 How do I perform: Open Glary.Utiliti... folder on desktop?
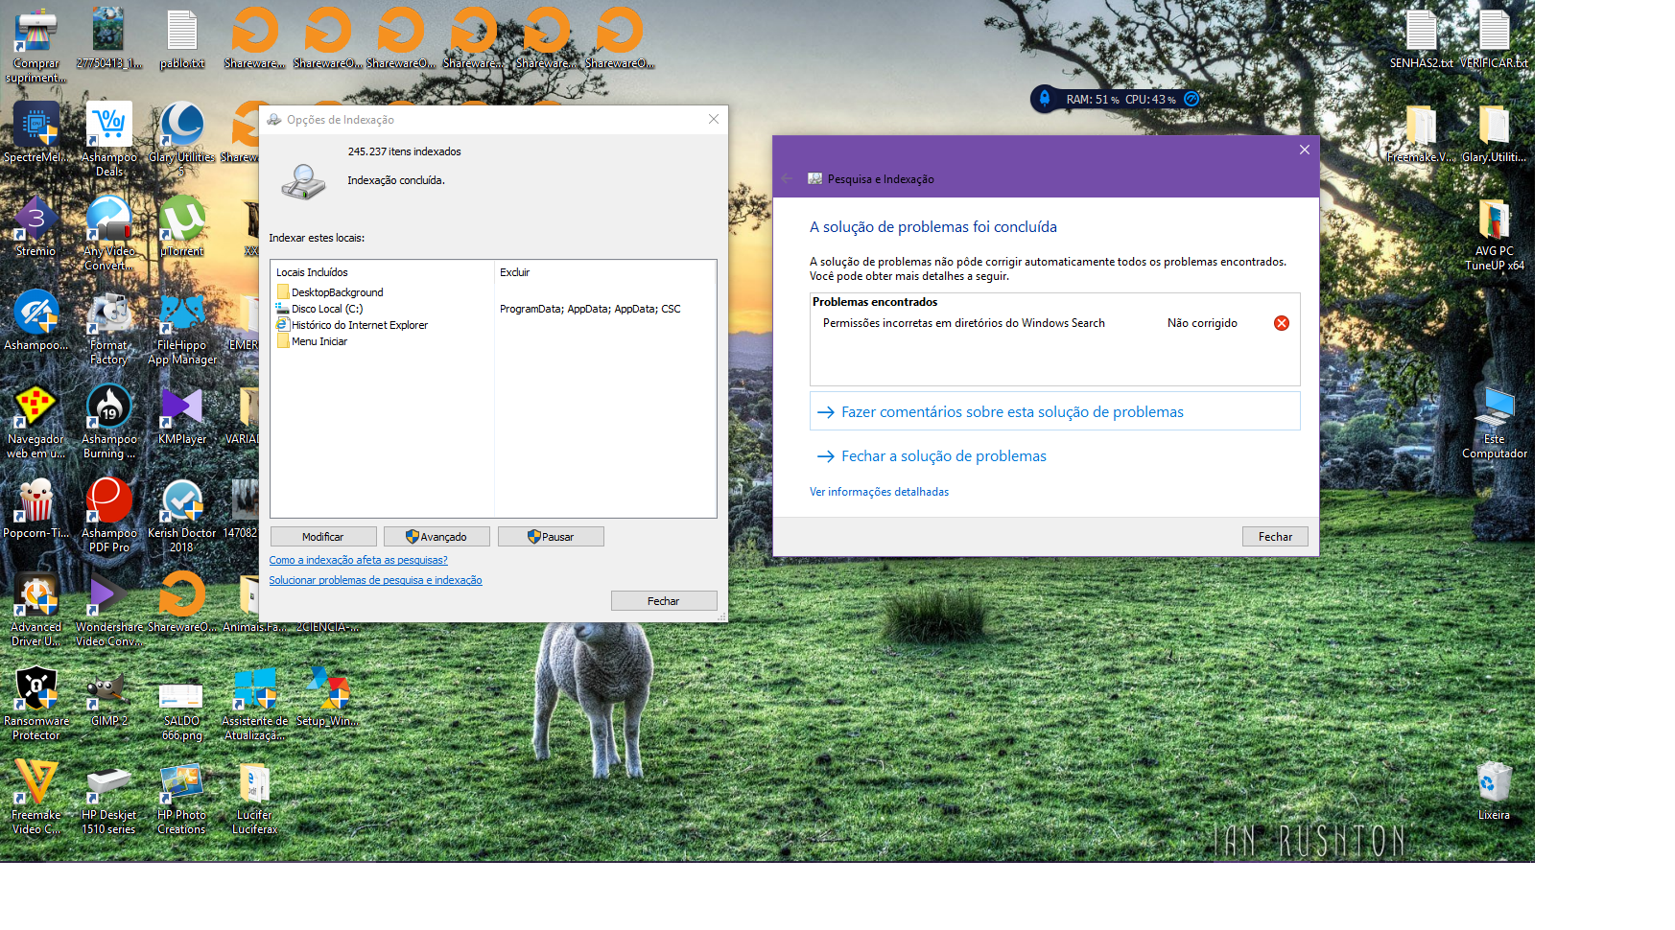coord(1494,132)
